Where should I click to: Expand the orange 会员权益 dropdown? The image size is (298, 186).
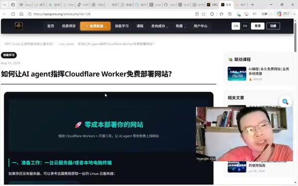[95, 26]
